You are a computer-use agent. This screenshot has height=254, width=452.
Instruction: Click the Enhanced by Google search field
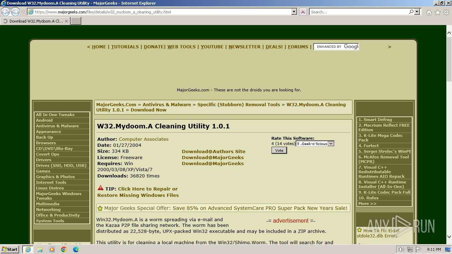coord(336,47)
